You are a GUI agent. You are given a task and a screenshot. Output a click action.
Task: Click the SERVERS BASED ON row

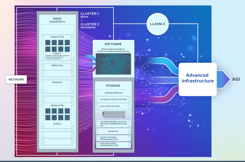[x=113, y=93]
